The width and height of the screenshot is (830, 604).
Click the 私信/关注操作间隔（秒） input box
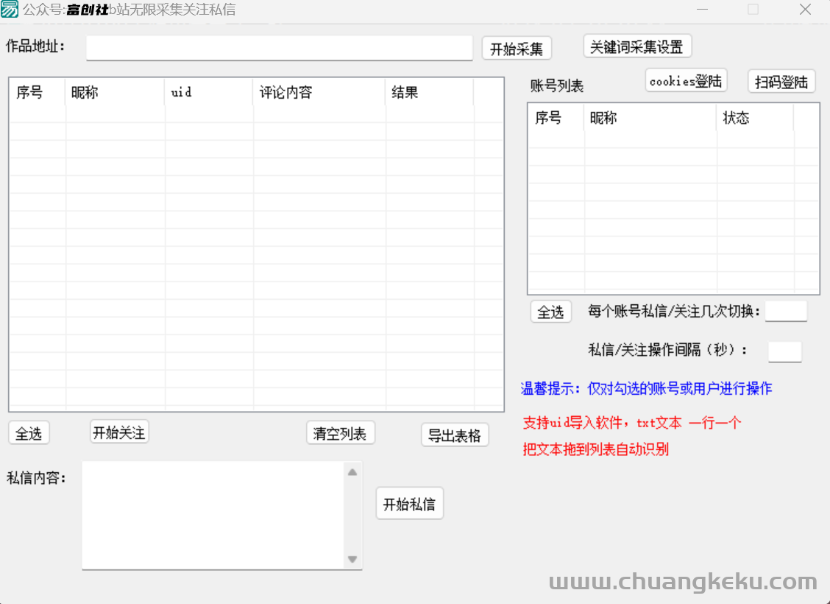click(784, 351)
